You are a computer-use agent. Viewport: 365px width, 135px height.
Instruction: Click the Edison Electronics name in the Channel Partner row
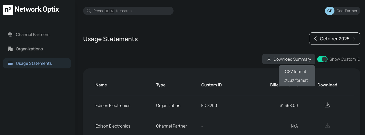pyautogui.click(x=113, y=126)
